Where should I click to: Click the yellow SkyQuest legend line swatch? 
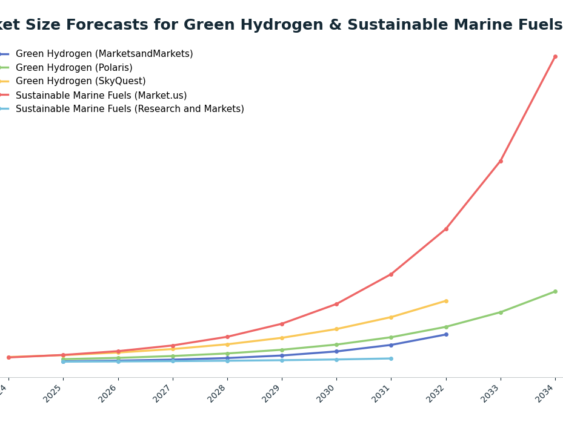coord(4,82)
